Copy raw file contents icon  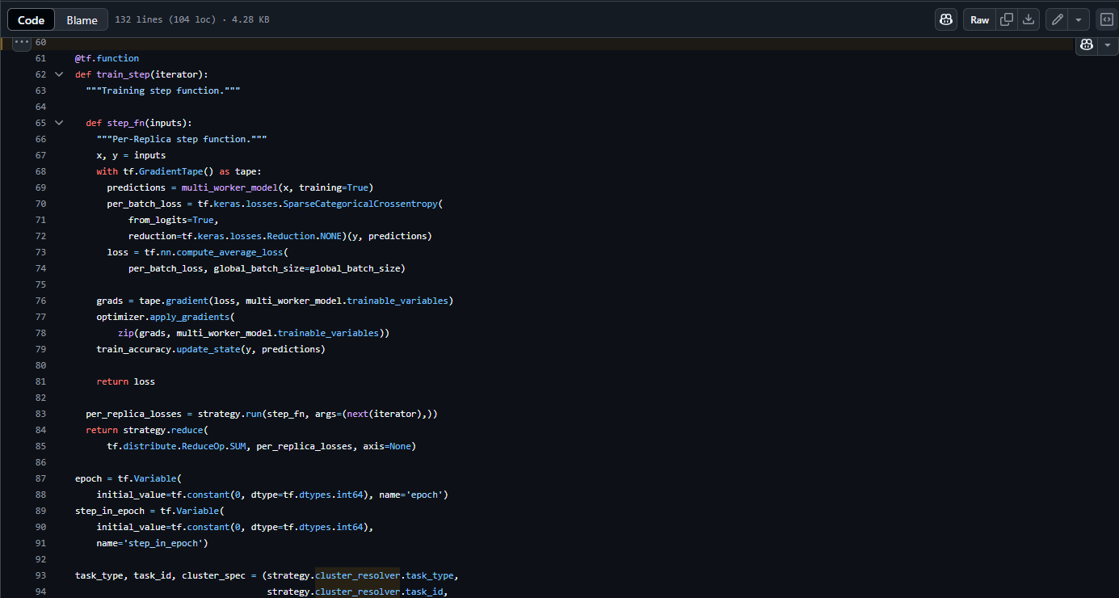(1007, 20)
